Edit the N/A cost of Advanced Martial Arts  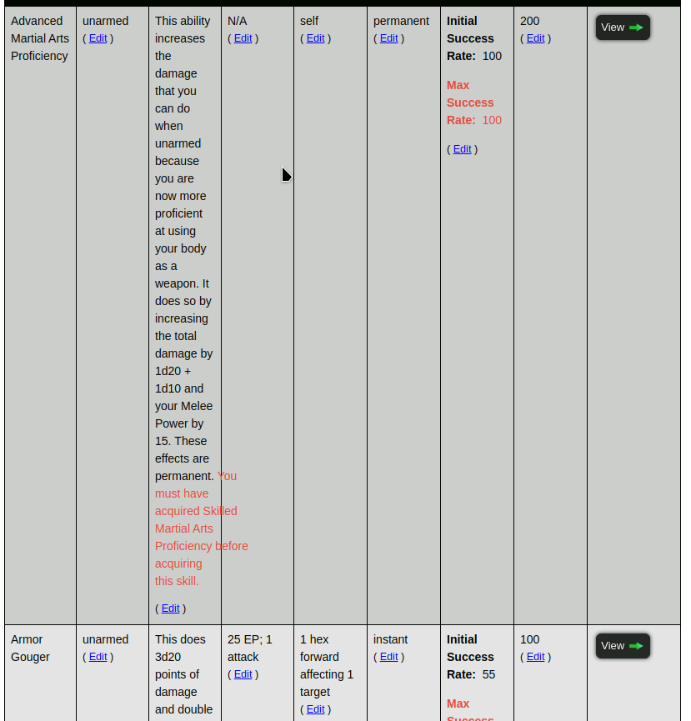(243, 38)
